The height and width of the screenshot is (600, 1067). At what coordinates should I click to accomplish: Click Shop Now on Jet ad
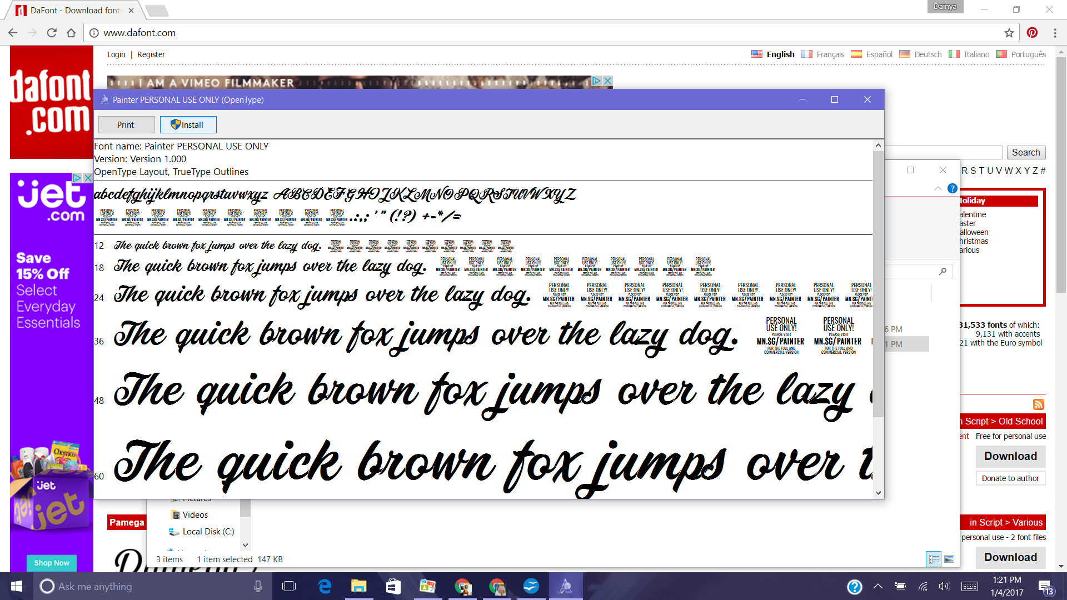52,563
